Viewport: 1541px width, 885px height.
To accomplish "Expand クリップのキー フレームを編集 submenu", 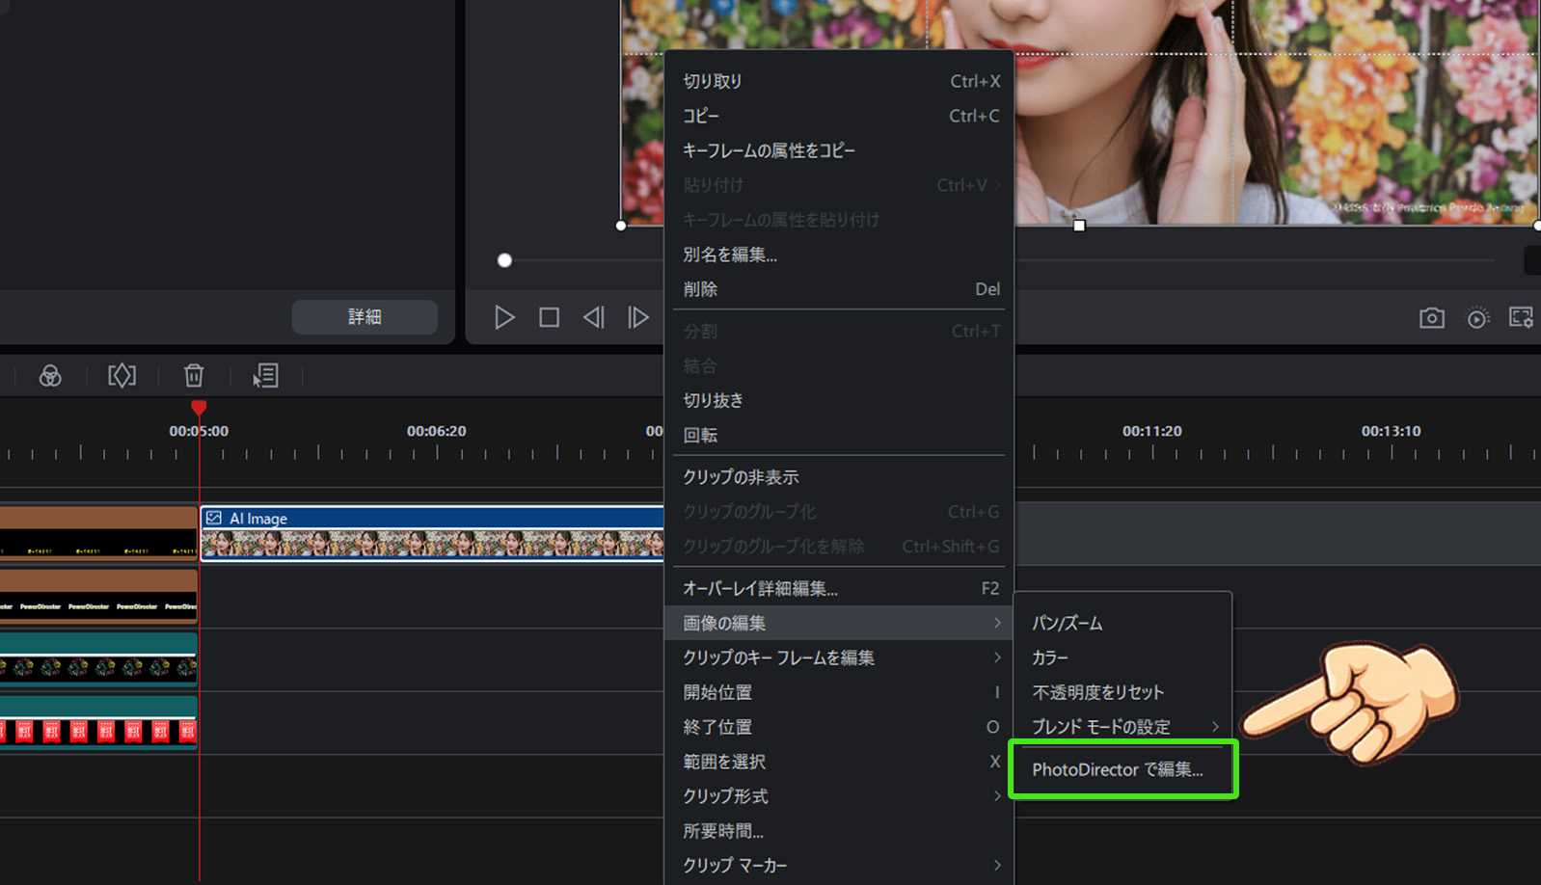I will pos(839,657).
